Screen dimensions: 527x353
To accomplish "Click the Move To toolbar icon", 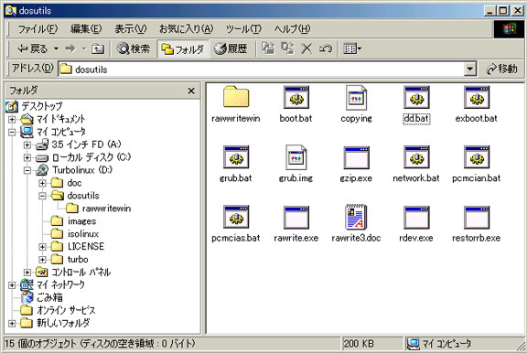I will click(x=268, y=48).
